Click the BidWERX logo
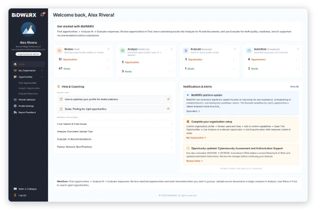Image resolution: width=316 pixels, height=210 pixels. click(24, 15)
